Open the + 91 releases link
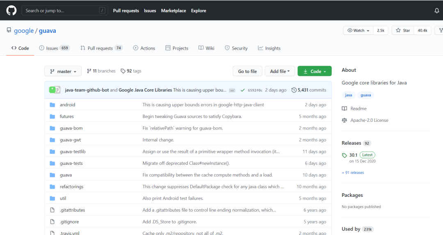 (x=353, y=173)
